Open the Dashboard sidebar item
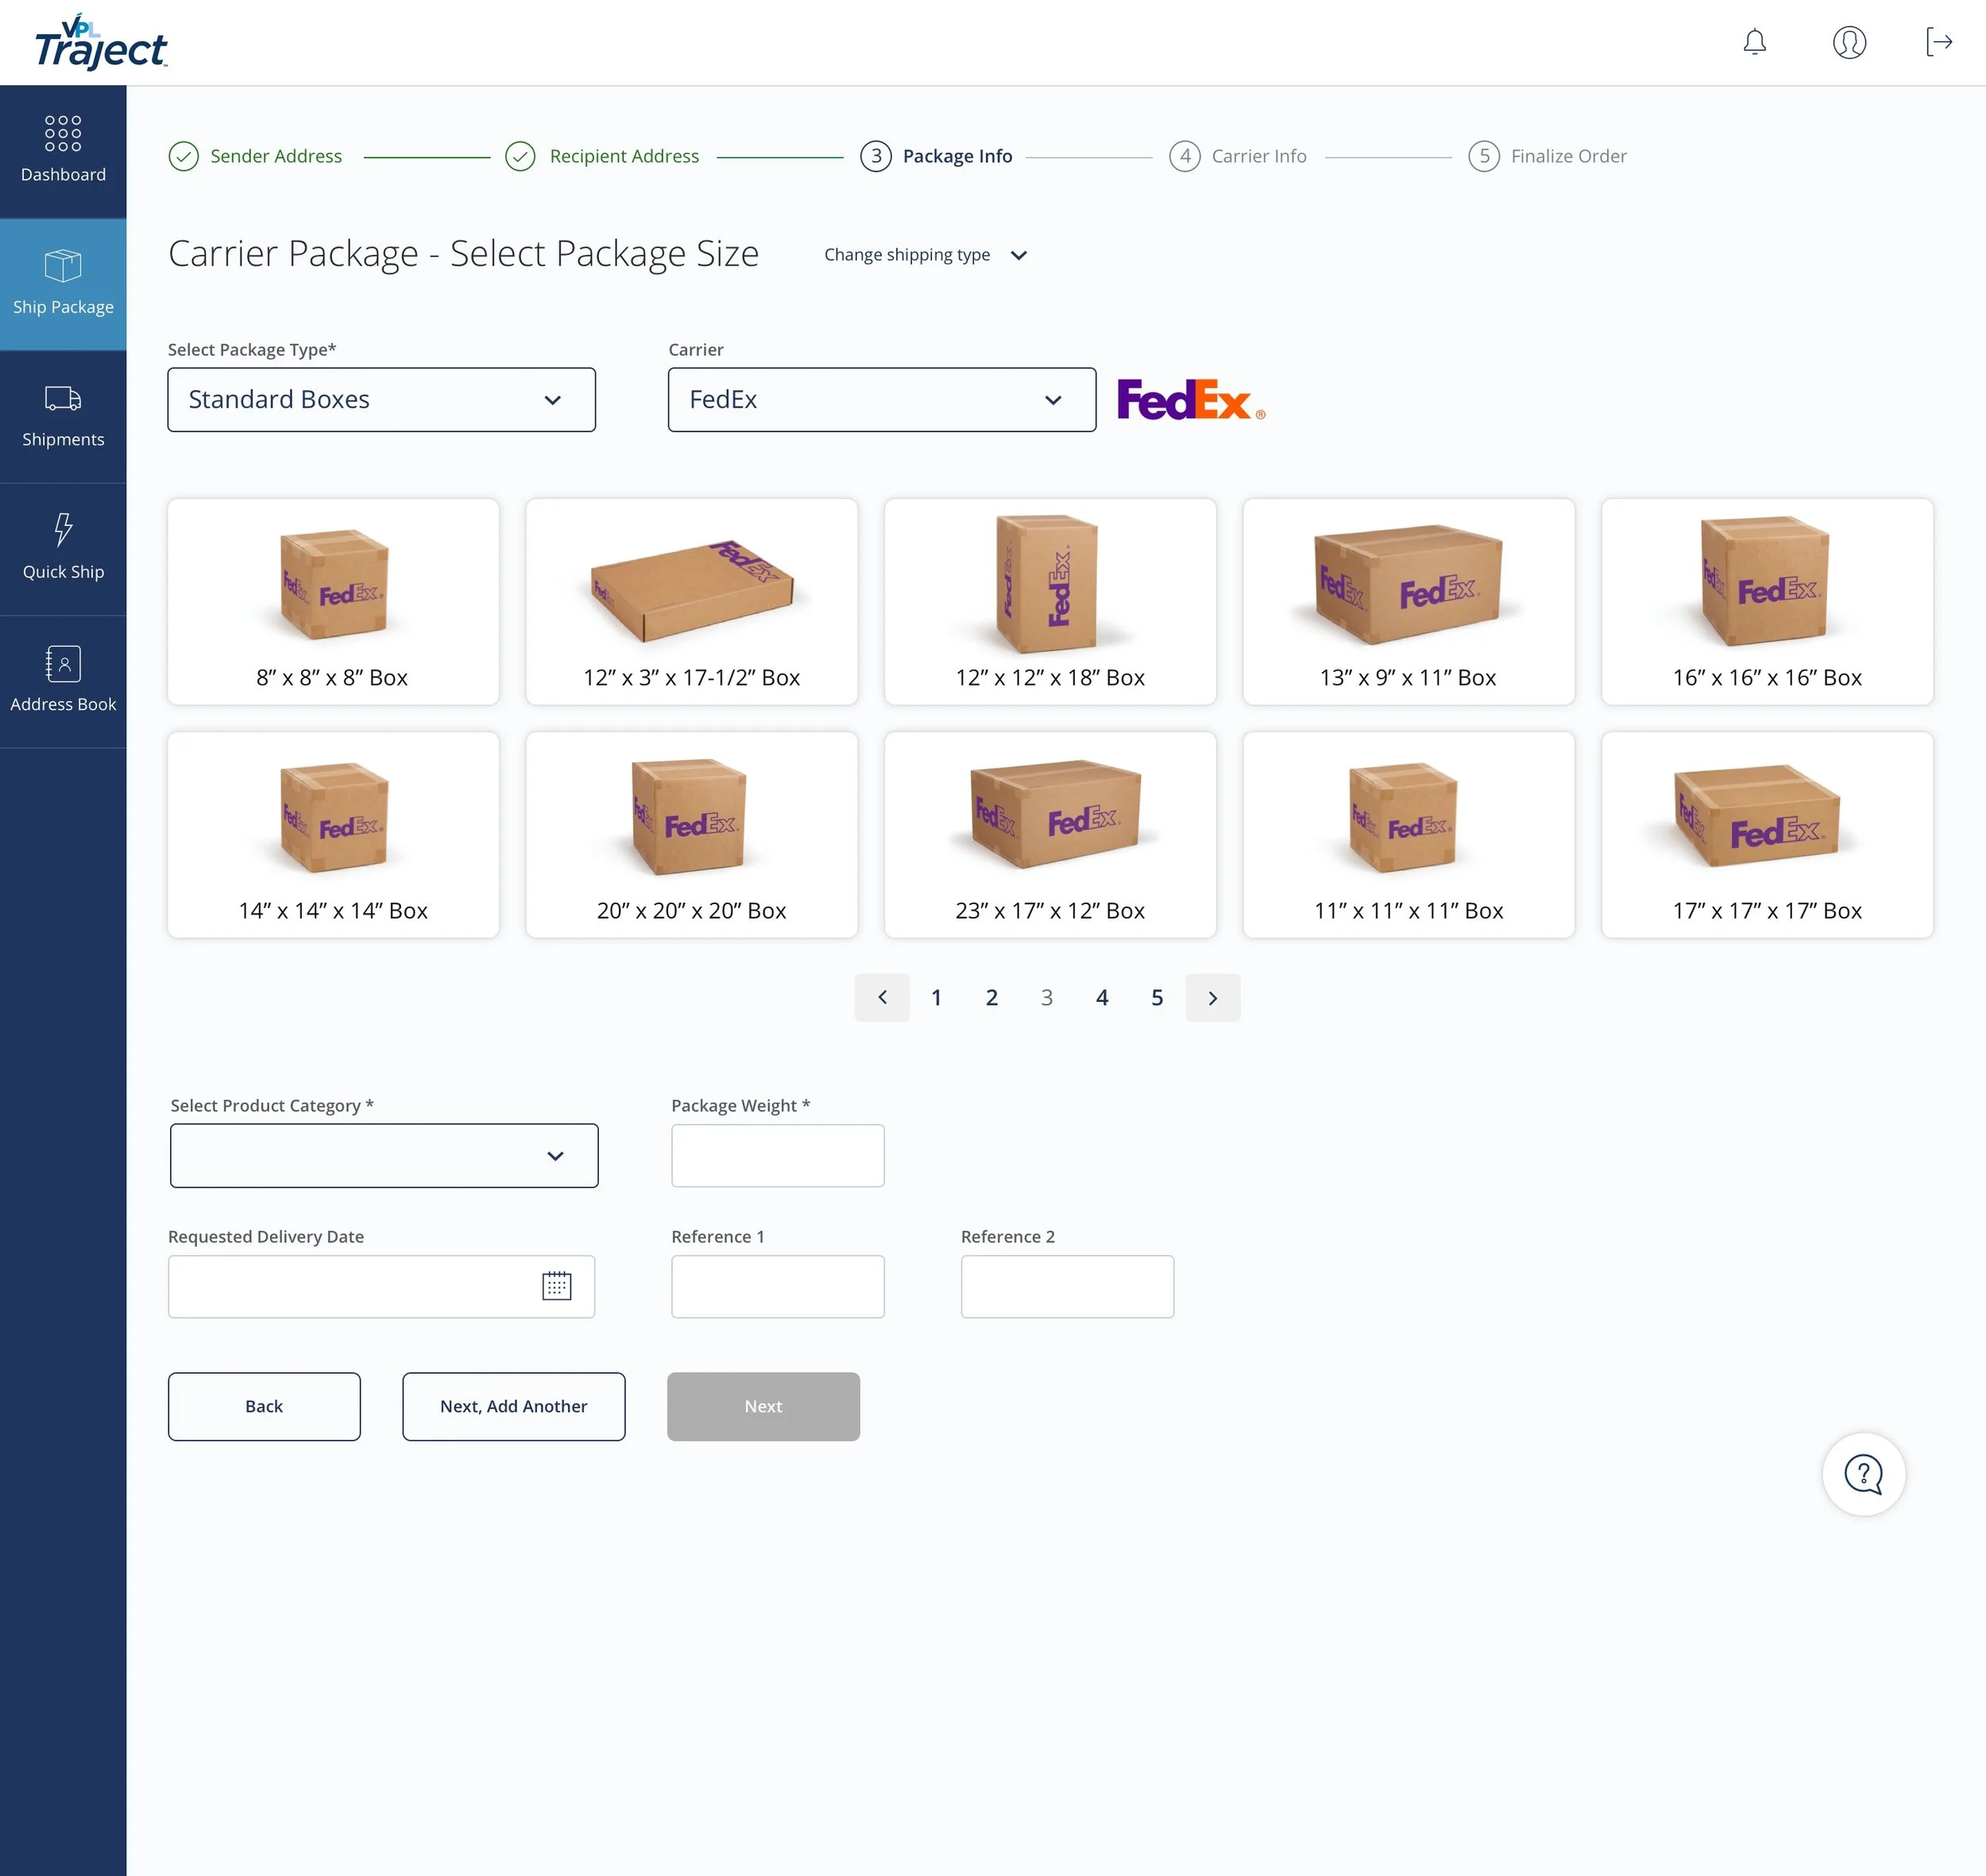 [x=63, y=150]
